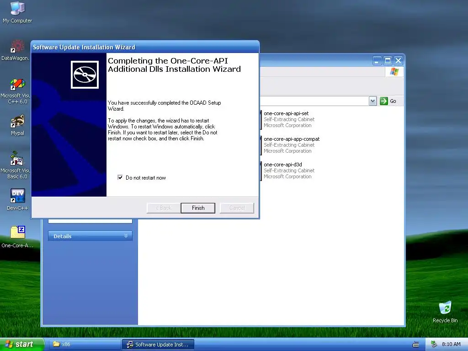Image resolution: width=468 pixels, height=351 pixels.
Task: Click the Software Update Installation Wizard title bar
Action: tap(145, 47)
